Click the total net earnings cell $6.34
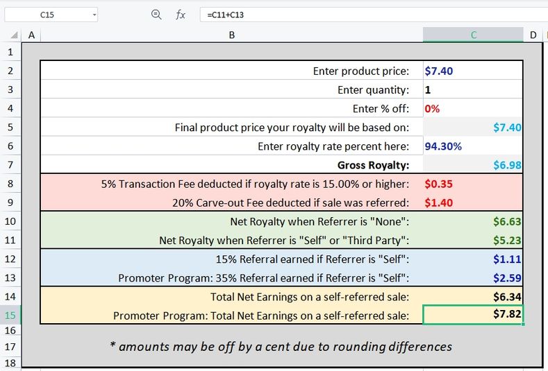 [x=473, y=296]
